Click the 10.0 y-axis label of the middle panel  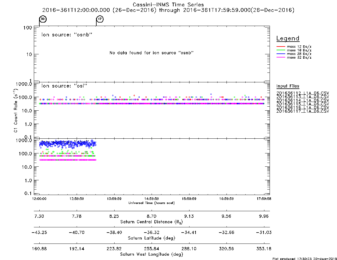27,111
